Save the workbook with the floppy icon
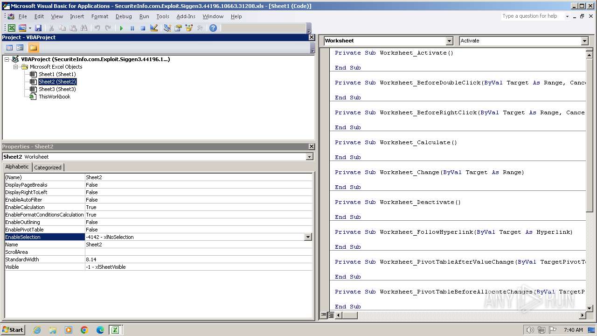The image size is (597, 336). 38,28
